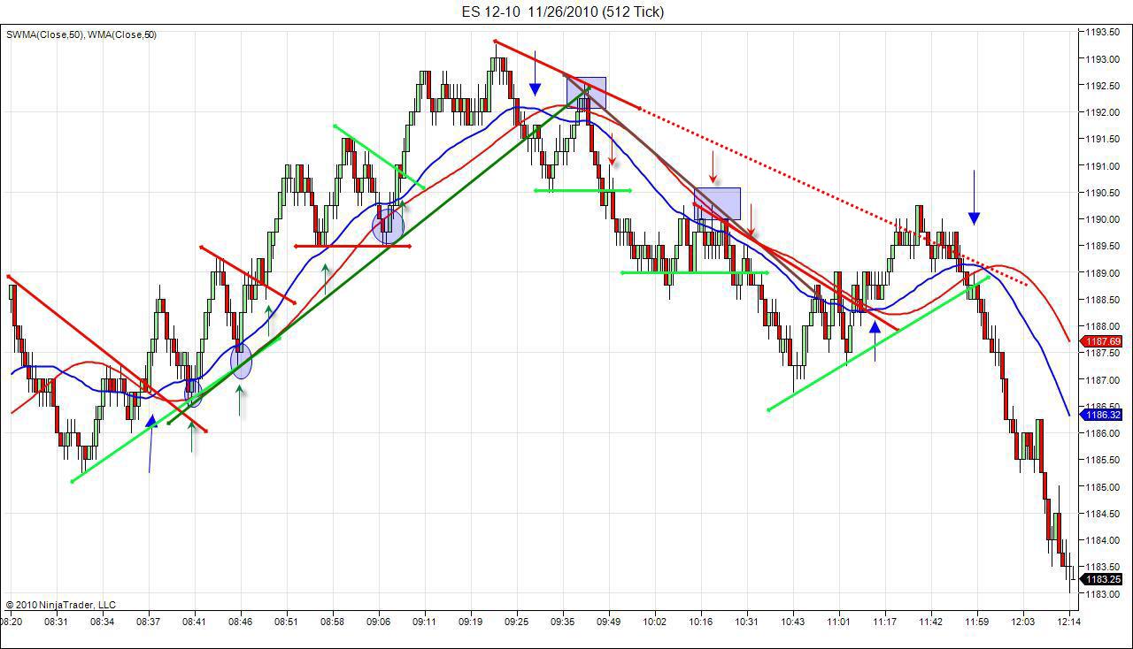Select the "SWMA(Close,50), WMA(Close,50)" indicator label
1133x649 pixels.
[x=81, y=35]
